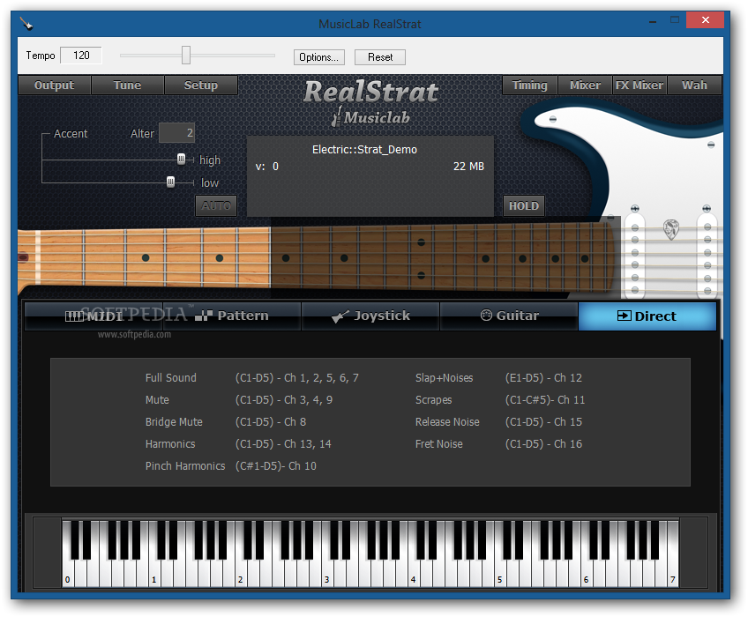The image size is (748, 617).
Task: Click the Alter value field
Action: [177, 133]
